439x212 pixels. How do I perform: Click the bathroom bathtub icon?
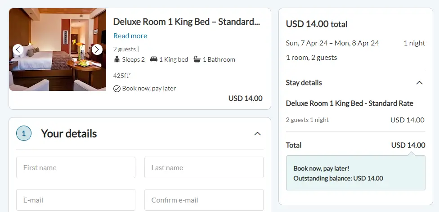click(x=197, y=59)
